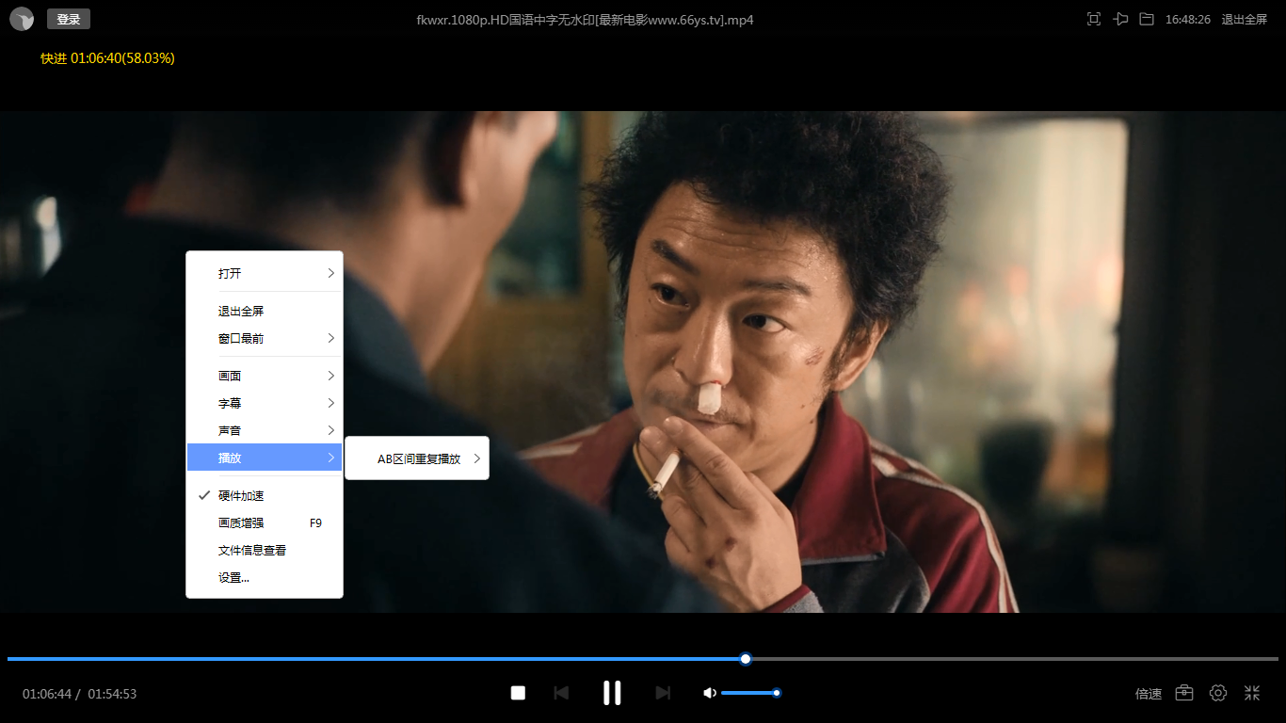Image resolution: width=1286 pixels, height=723 pixels.
Task: Click the 登录 button
Action: (x=69, y=19)
